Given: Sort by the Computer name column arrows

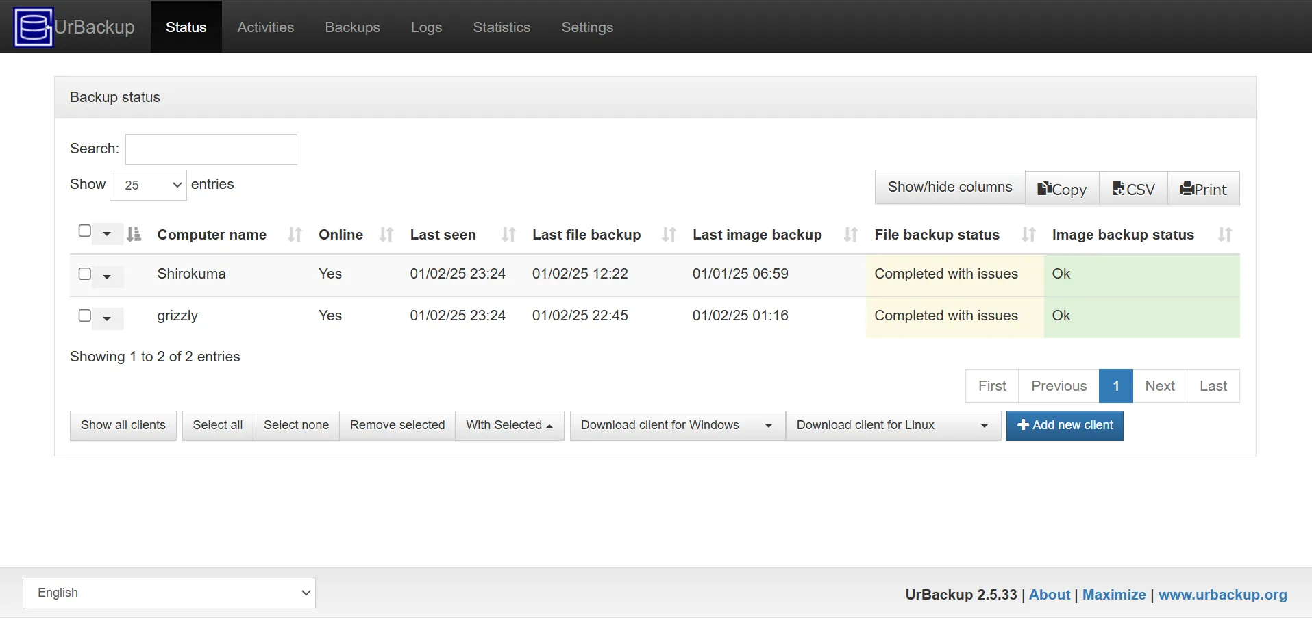Looking at the screenshot, I should tap(295, 235).
